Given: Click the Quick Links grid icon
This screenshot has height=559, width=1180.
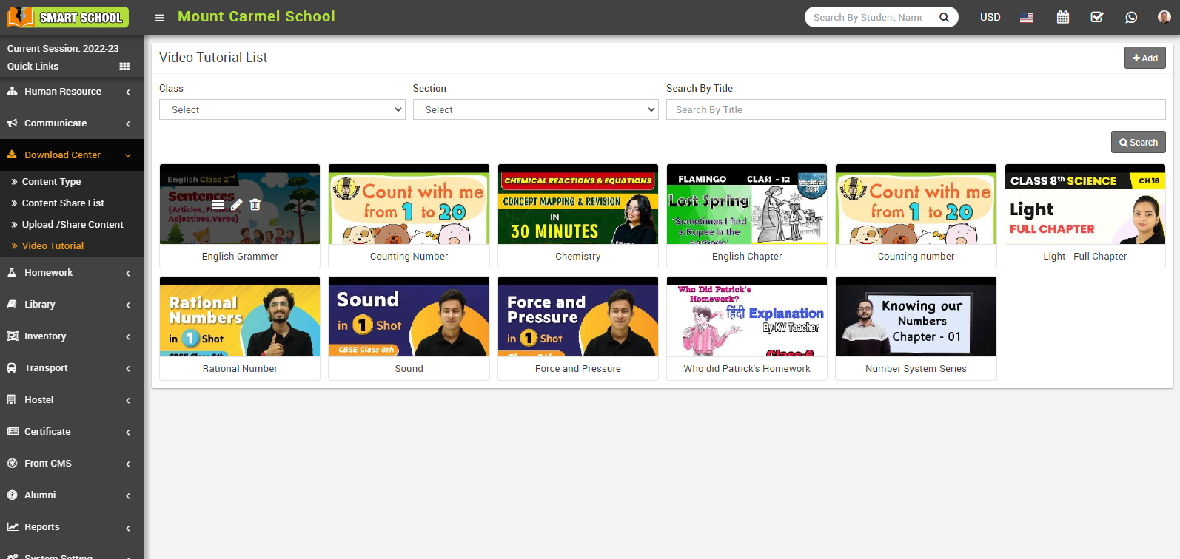Looking at the screenshot, I should coord(124,67).
